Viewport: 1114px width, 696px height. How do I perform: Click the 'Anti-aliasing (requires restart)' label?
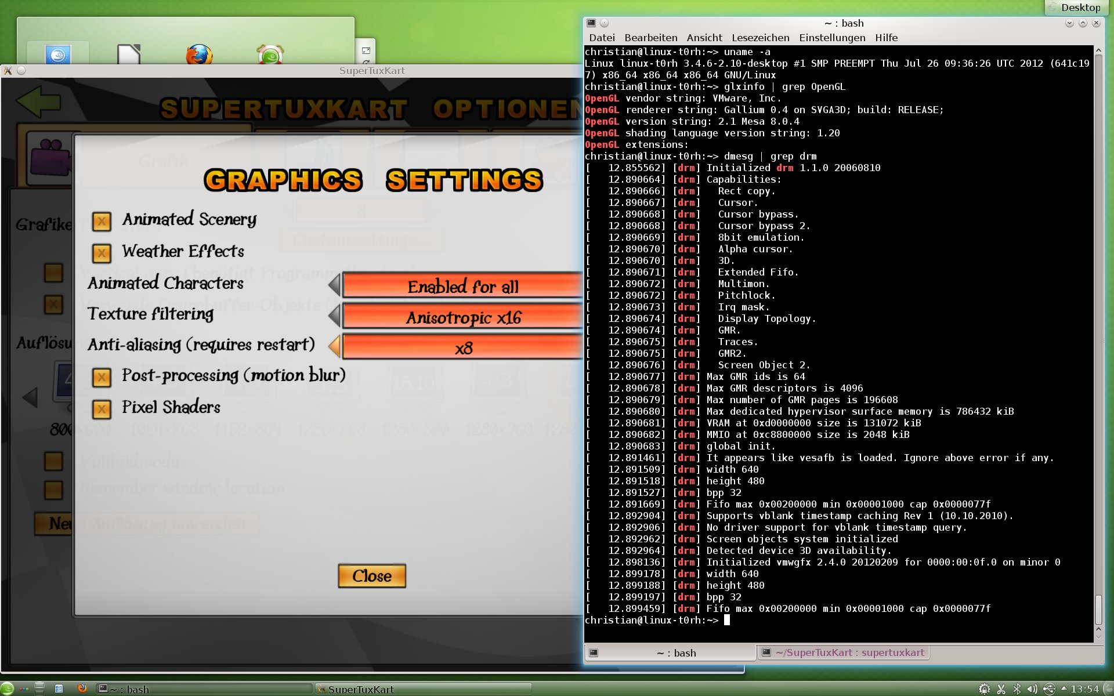pyautogui.click(x=201, y=345)
